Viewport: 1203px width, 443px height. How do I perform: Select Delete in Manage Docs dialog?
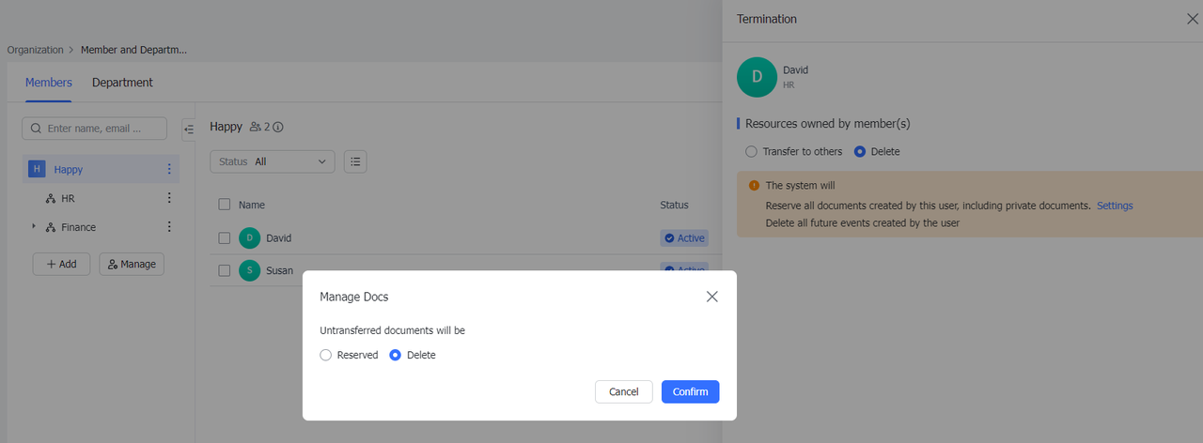coord(396,355)
